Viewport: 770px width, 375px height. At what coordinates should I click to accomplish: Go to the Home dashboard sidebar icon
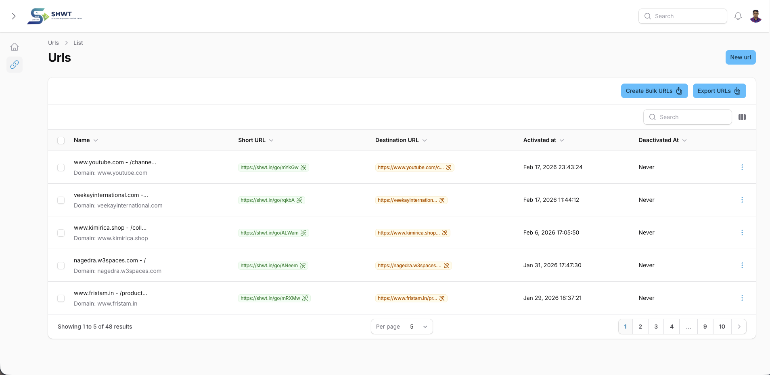[x=15, y=47]
